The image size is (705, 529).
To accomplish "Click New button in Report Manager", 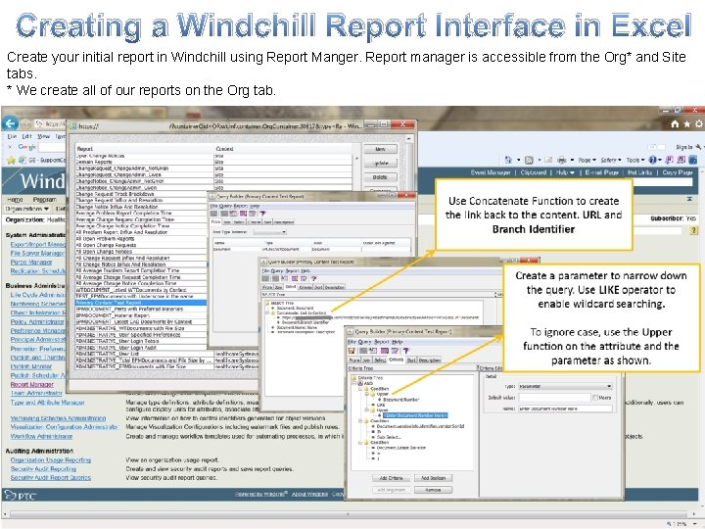I will 380,149.
